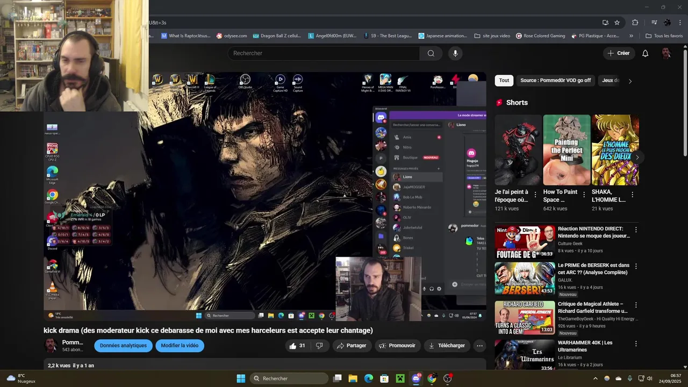Open the site jeux video bookmark folder
Image resolution: width=688 pixels, height=387 pixels.
[492, 36]
